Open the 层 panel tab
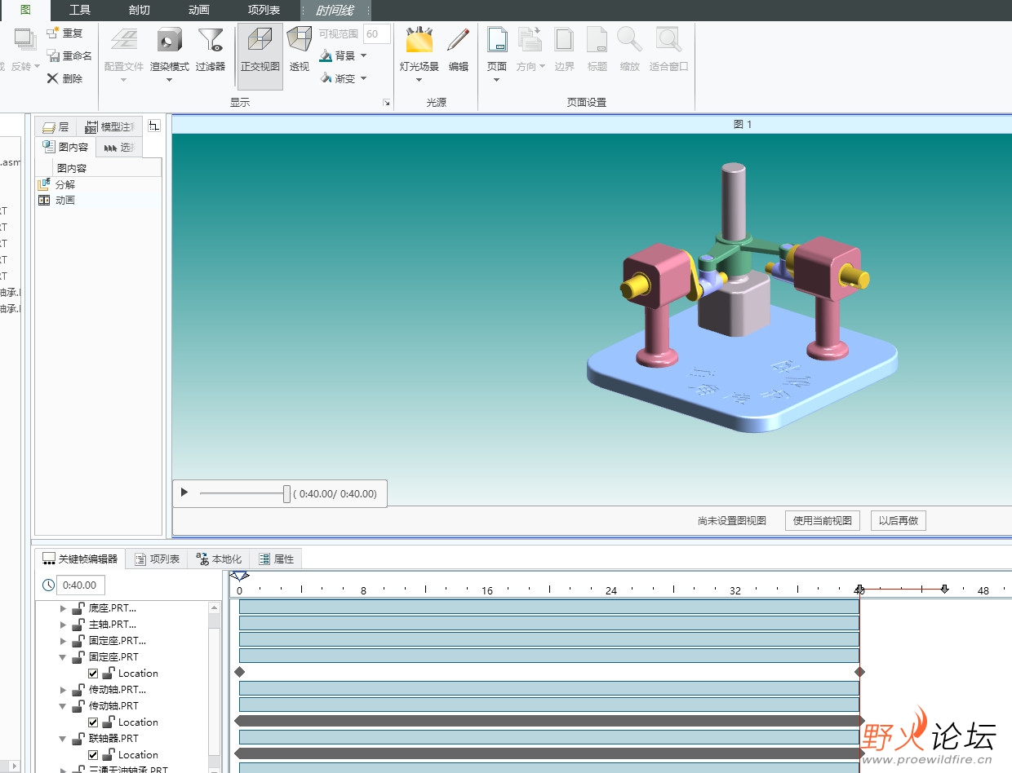The height and width of the screenshot is (773, 1012). pos(55,127)
